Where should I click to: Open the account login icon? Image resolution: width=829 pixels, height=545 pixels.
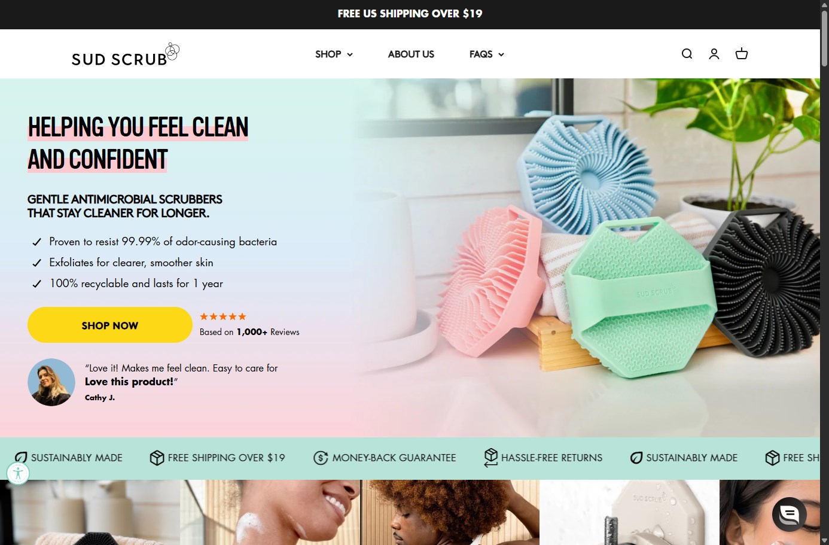tap(714, 54)
